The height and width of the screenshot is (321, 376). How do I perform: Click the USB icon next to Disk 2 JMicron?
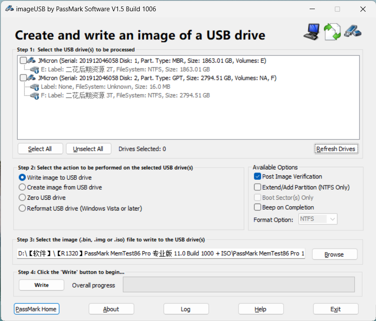tap(31, 78)
